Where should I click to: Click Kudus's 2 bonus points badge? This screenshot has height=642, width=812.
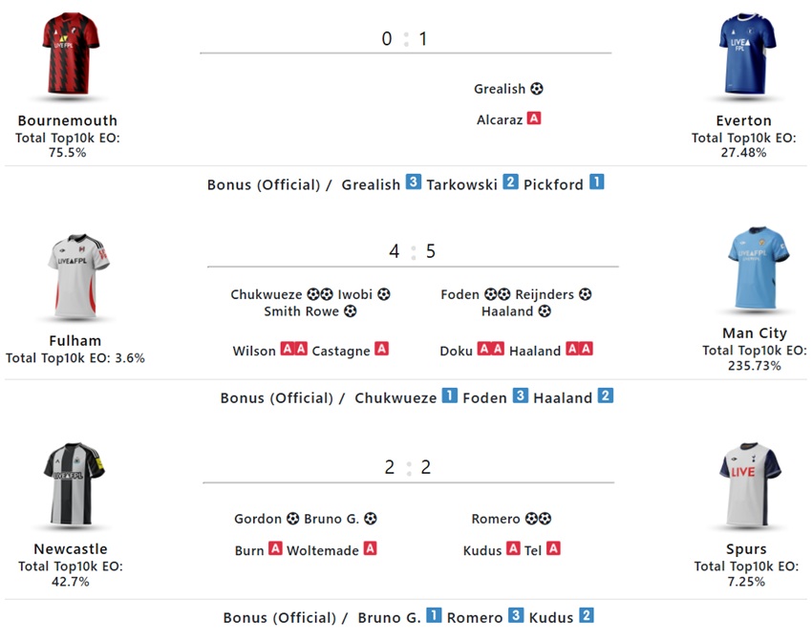[587, 615]
